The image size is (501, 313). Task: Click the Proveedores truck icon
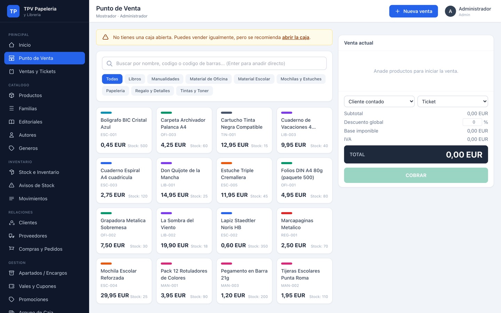[x=11, y=236]
